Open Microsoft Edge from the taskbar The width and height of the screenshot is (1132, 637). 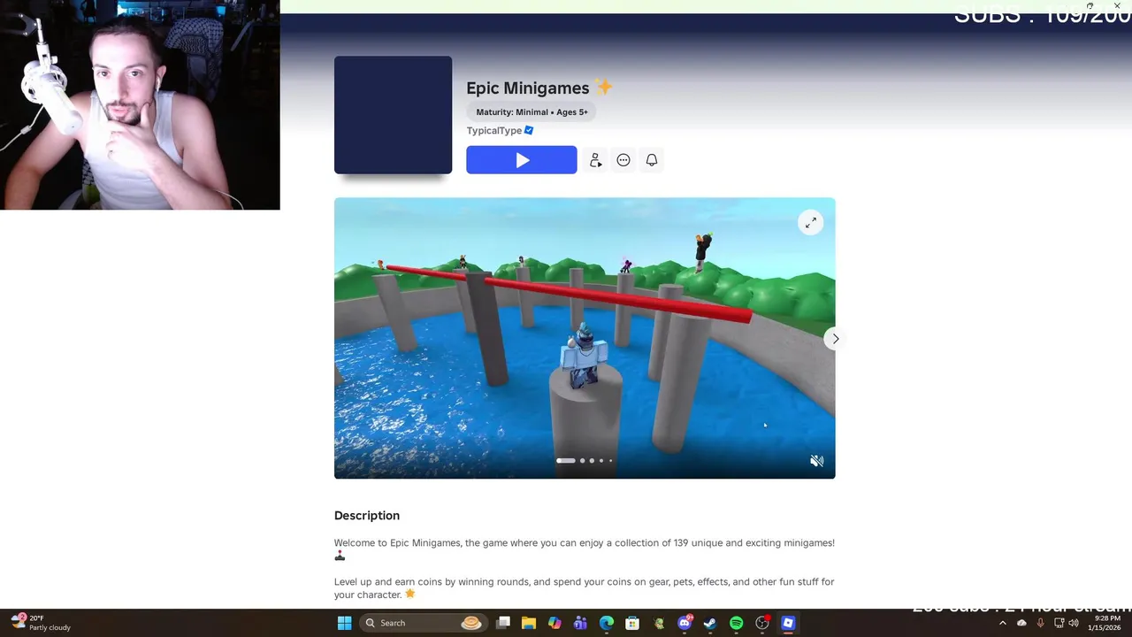pos(607,623)
